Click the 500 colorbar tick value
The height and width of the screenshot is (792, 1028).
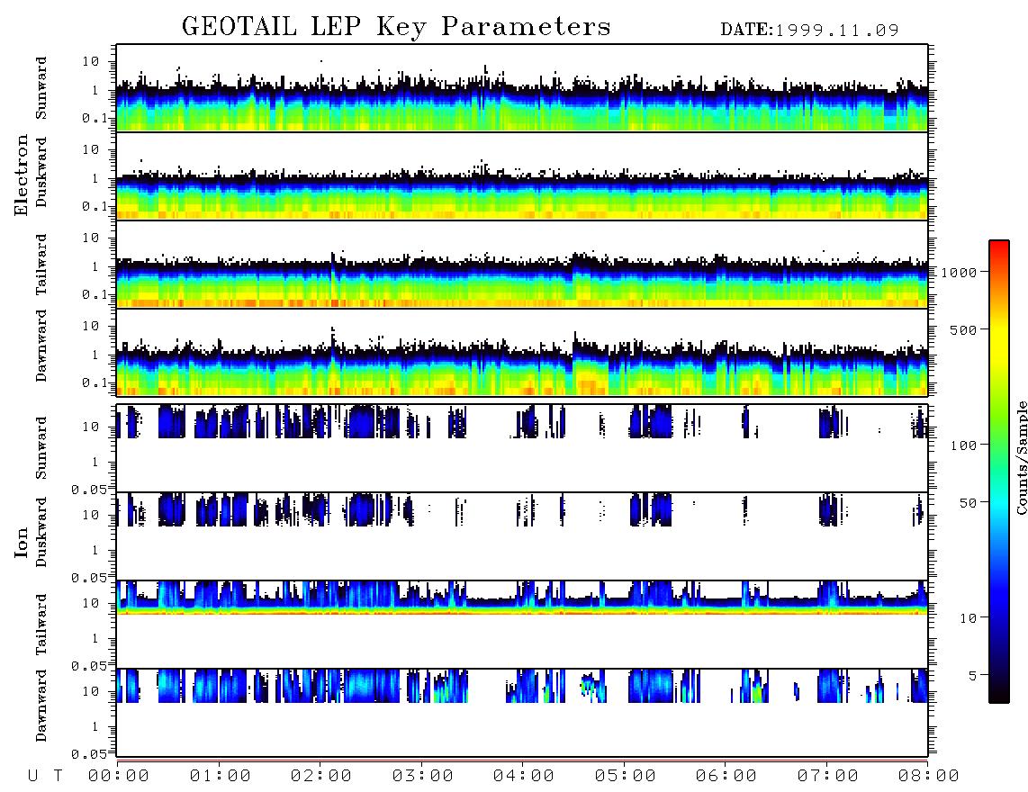(964, 329)
